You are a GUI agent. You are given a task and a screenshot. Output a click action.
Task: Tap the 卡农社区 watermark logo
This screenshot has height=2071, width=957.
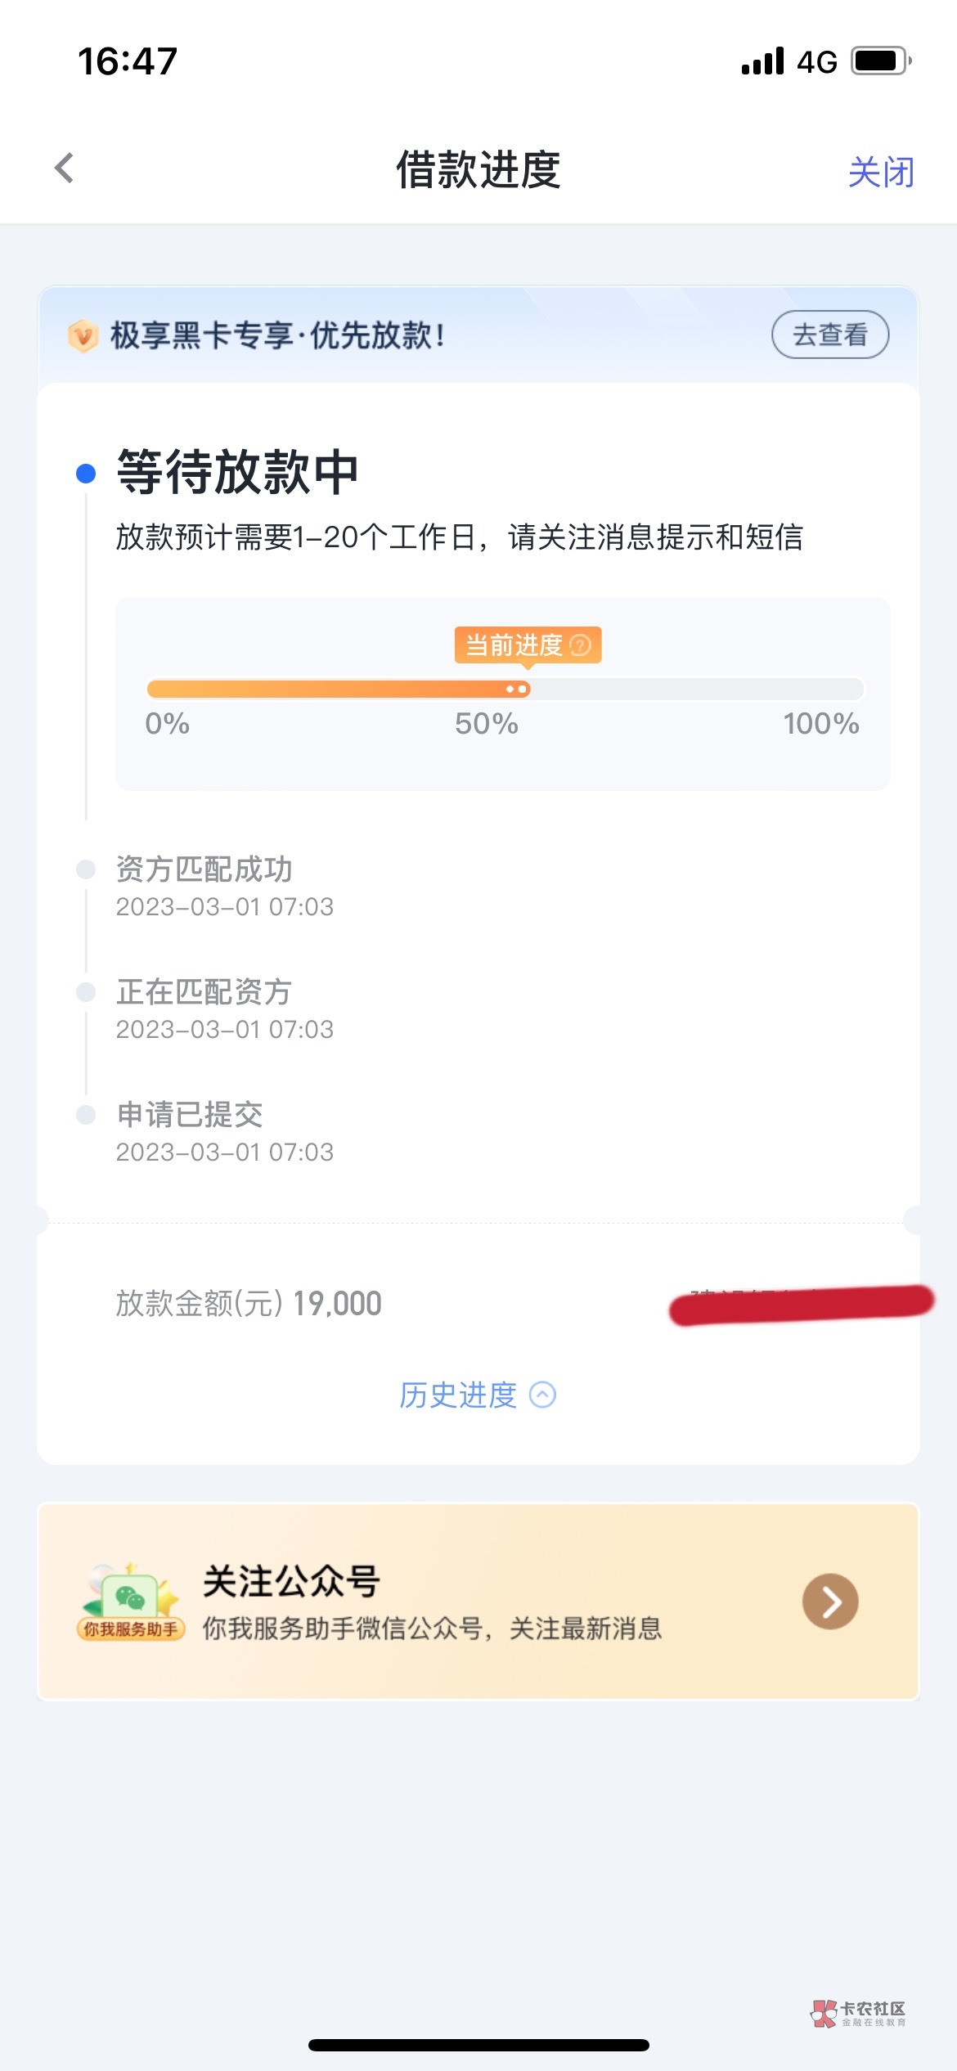click(858, 2013)
